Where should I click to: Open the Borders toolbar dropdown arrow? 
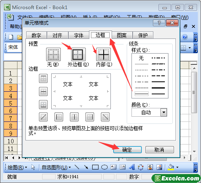click(190, 48)
